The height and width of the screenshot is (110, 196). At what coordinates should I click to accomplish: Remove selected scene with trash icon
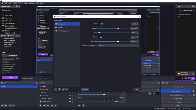click(x=6, y=105)
